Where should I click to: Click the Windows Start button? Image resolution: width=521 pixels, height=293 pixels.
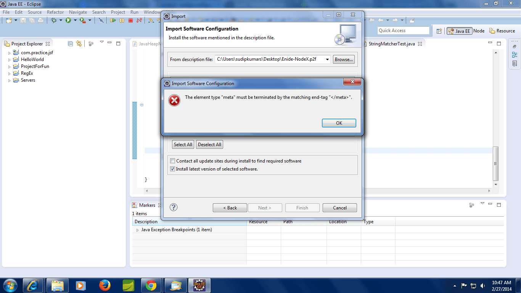pyautogui.click(x=10, y=285)
